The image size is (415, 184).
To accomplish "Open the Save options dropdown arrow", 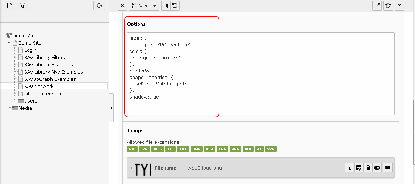I will point(155,5).
